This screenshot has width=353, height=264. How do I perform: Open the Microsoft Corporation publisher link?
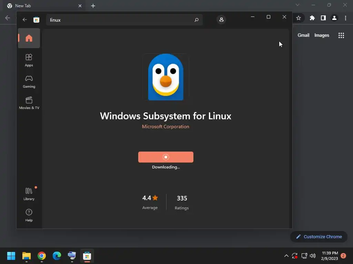click(165, 126)
